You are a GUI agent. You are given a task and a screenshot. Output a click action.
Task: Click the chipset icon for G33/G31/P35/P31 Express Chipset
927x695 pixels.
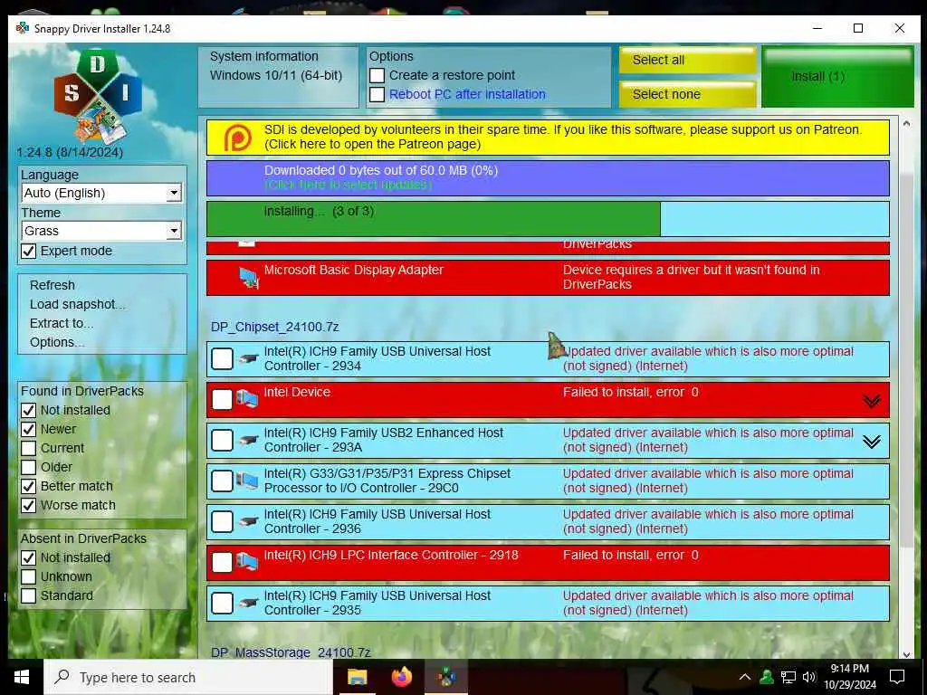tap(247, 481)
